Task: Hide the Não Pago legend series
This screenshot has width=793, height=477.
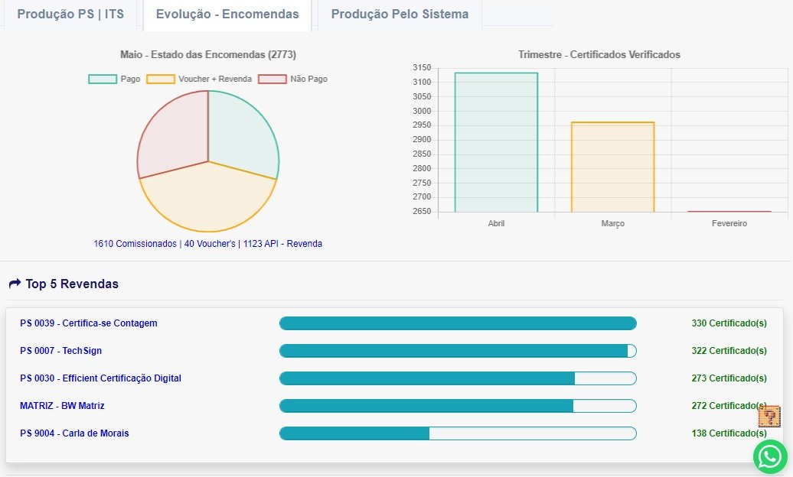Action: (x=293, y=79)
